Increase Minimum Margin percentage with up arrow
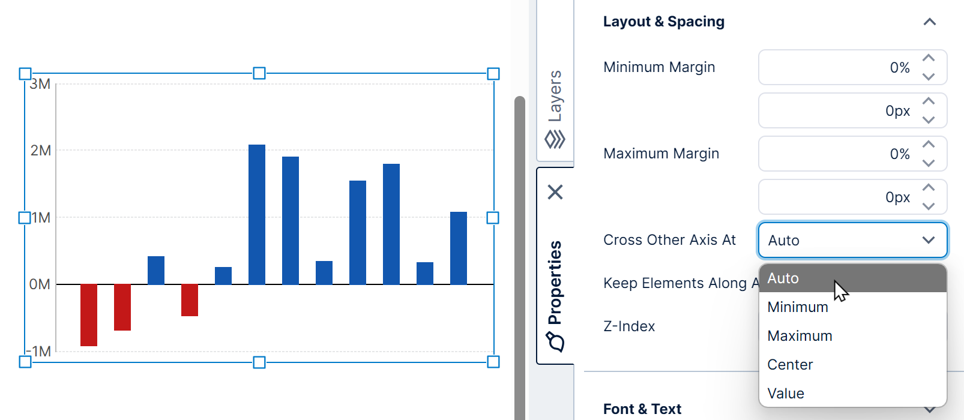The height and width of the screenshot is (420, 964). 928,58
